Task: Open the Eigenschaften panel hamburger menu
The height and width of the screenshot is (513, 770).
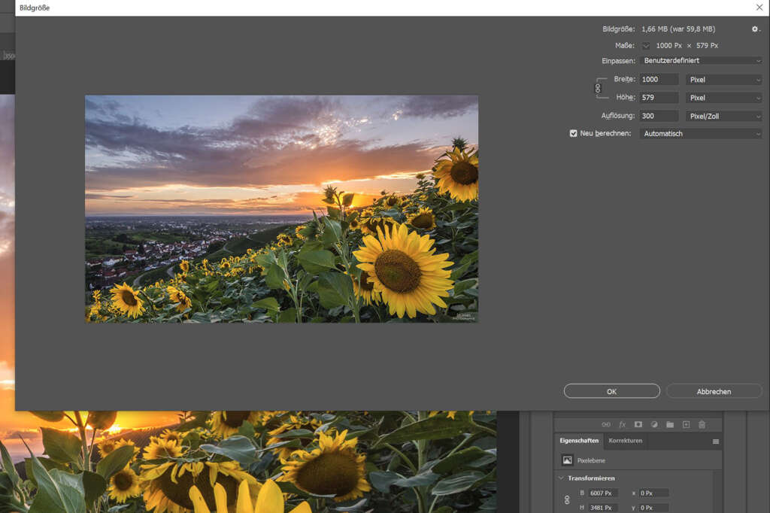Action: point(715,441)
